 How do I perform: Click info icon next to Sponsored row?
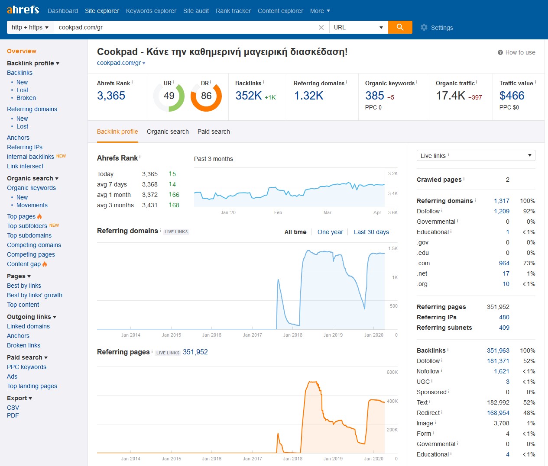(449, 391)
